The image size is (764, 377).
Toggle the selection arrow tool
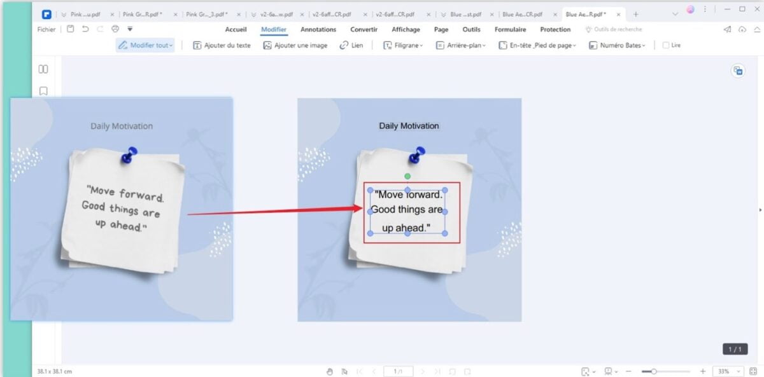[x=344, y=371]
